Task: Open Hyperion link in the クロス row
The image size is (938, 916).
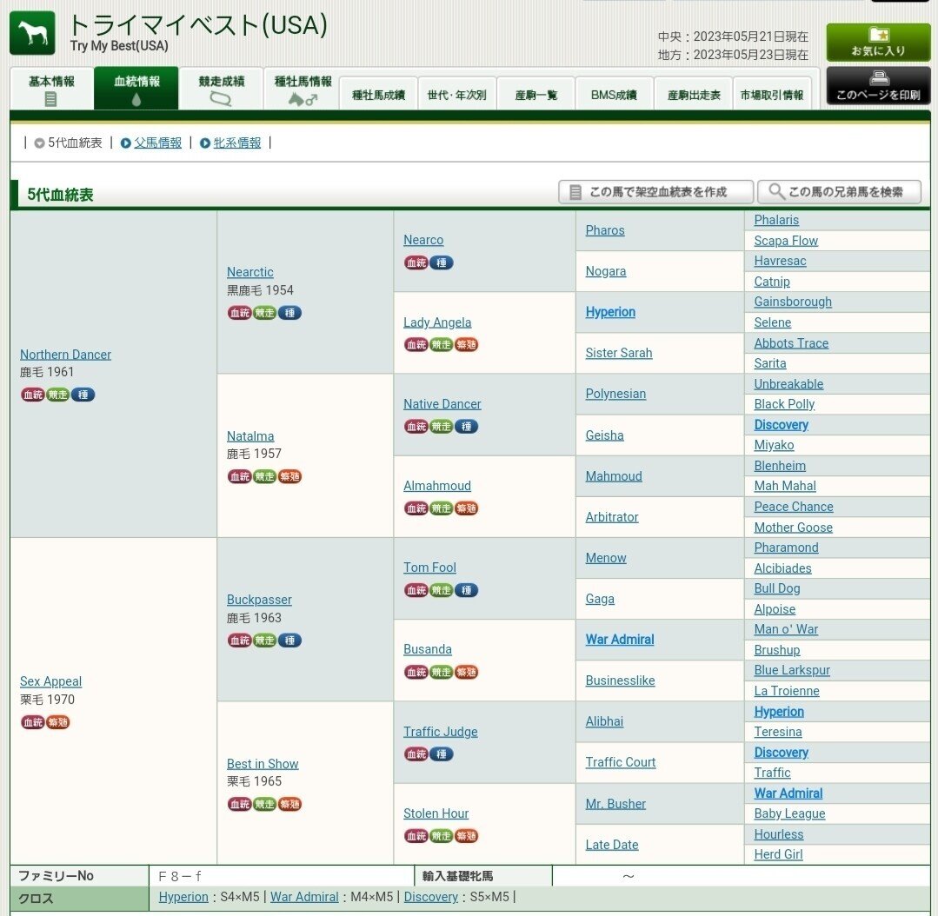Action: [x=183, y=897]
